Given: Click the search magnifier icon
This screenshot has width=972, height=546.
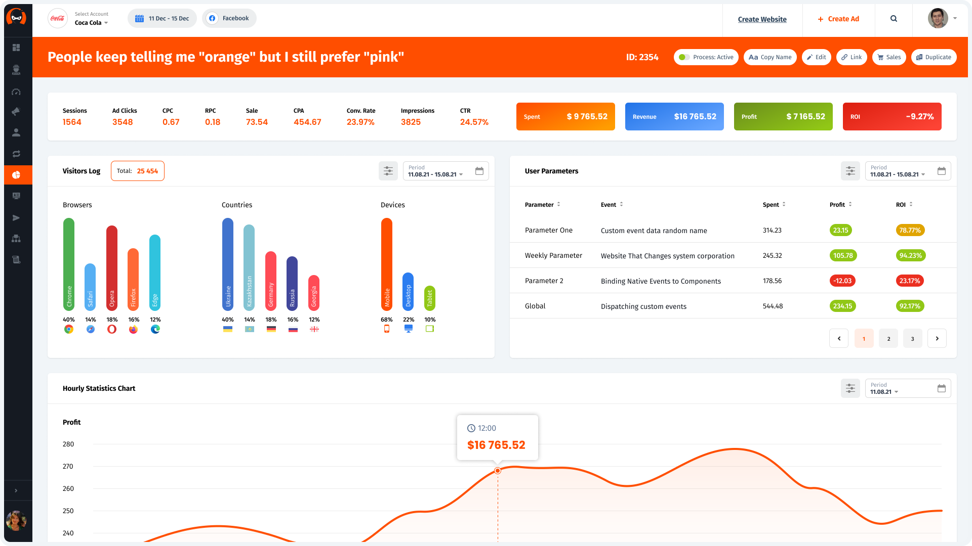Looking at the screenshot, I should click(894, 19).
